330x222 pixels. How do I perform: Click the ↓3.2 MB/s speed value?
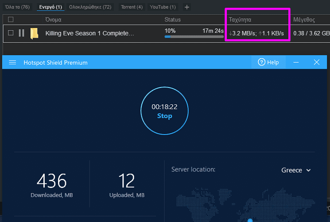click(x=242, y=33)
